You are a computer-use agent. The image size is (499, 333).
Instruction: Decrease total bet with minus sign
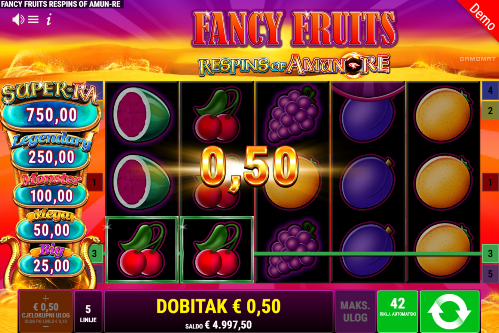tap(46, 327)
